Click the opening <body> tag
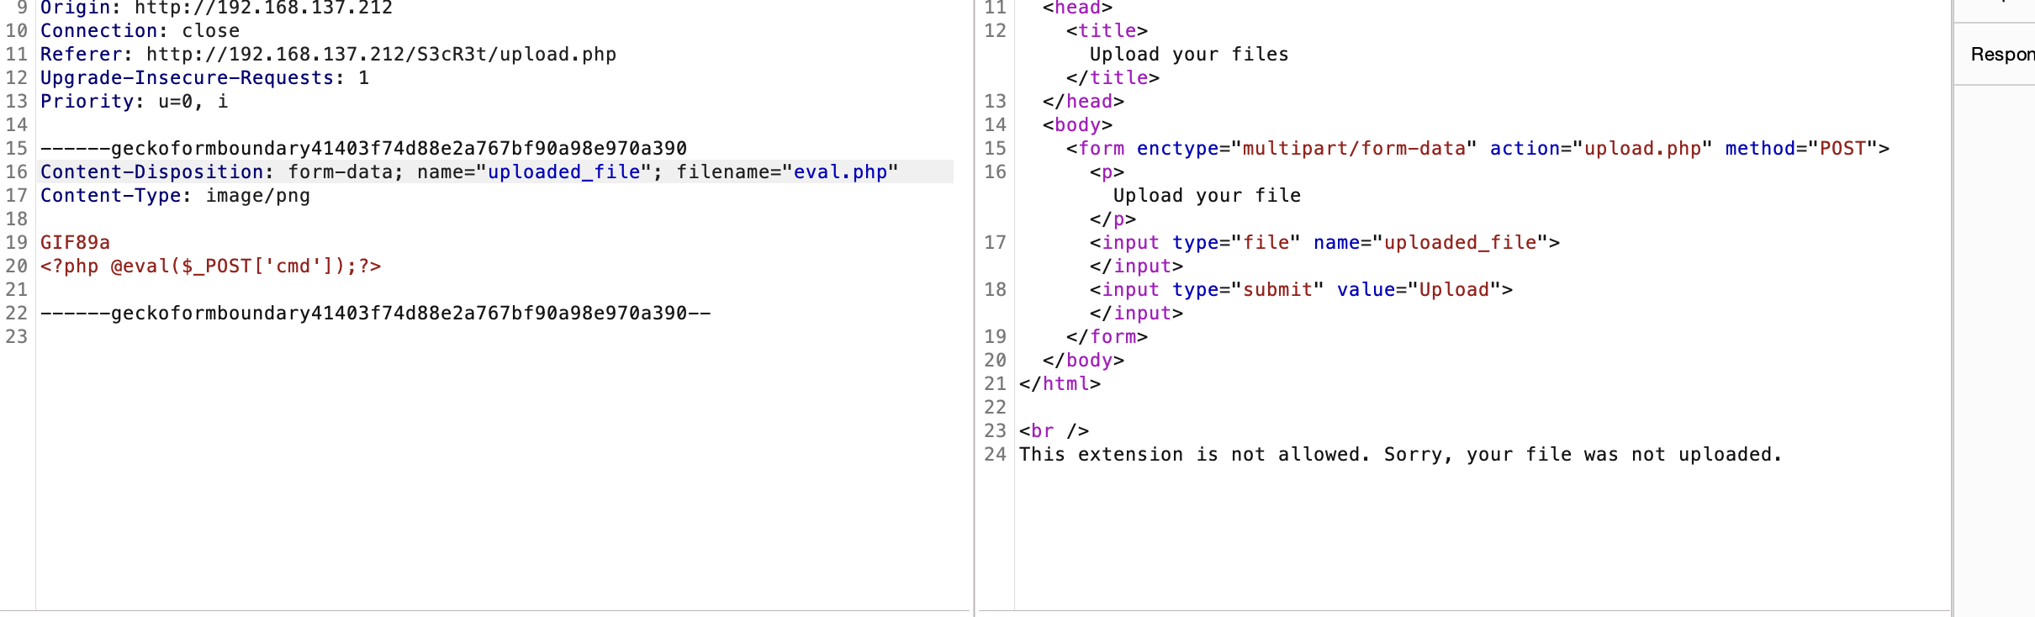 (x=1077, y=125)
